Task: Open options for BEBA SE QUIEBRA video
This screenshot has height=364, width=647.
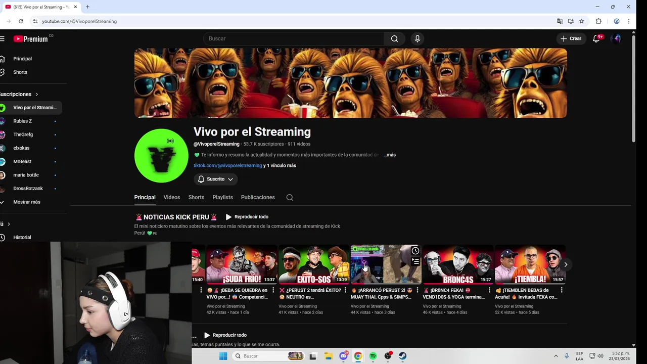Action: tap(273, 290)
